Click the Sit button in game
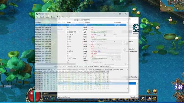Image resolution: width=184 pixels, height=103 pixels. point(47,99)
